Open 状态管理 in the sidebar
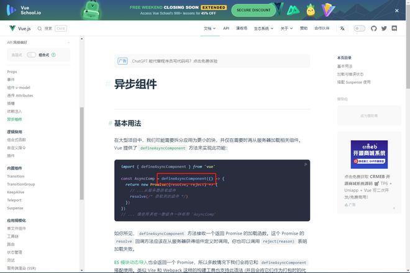This screenshot has width=410, height=273. coord(14,253)
